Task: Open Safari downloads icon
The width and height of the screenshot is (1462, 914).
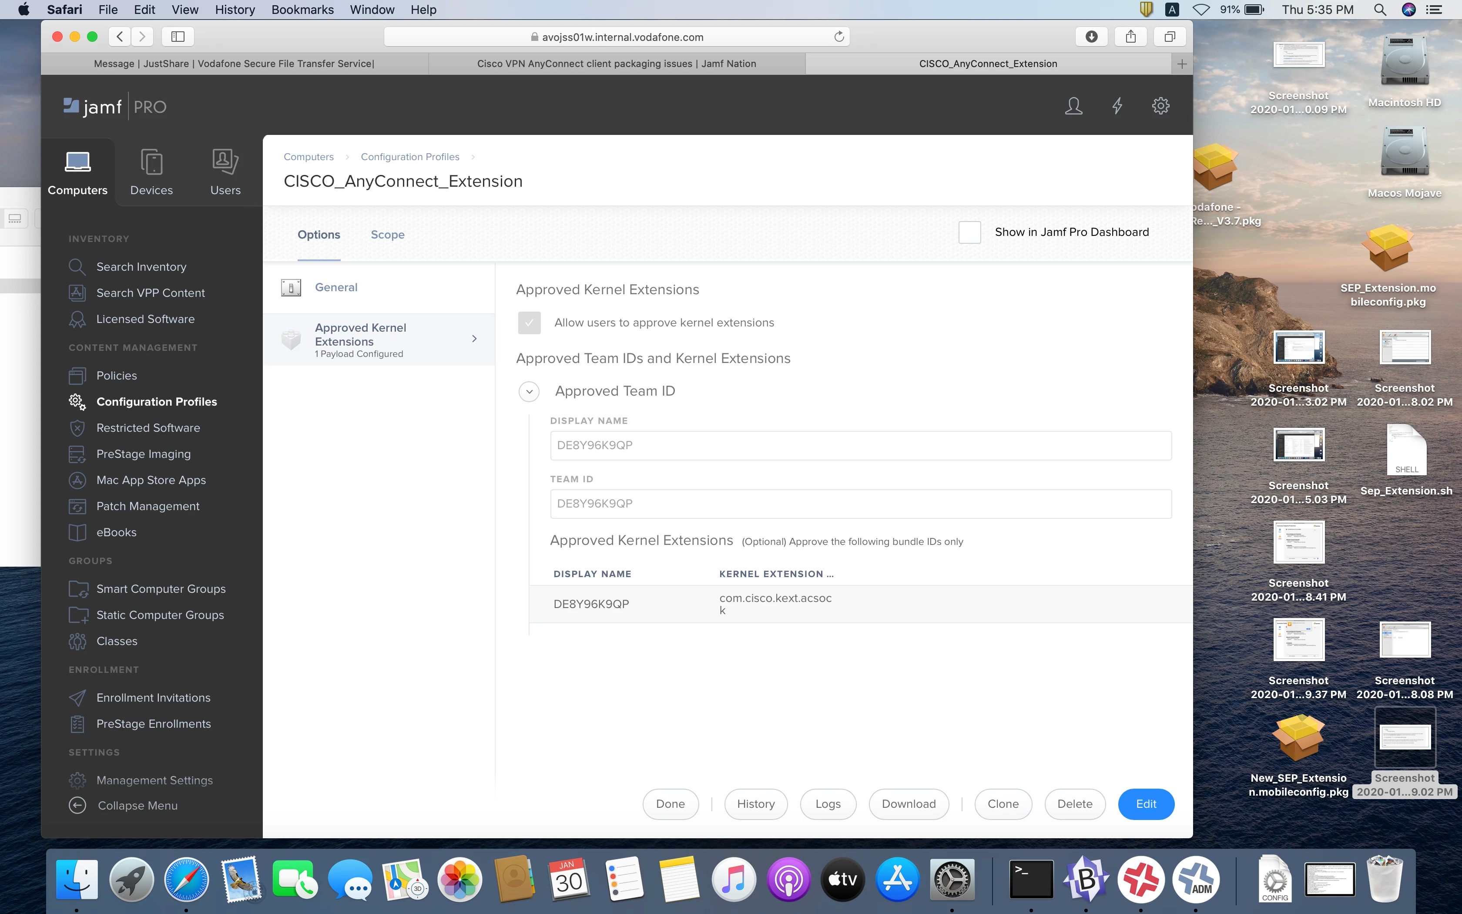Action: point(1091,37)
